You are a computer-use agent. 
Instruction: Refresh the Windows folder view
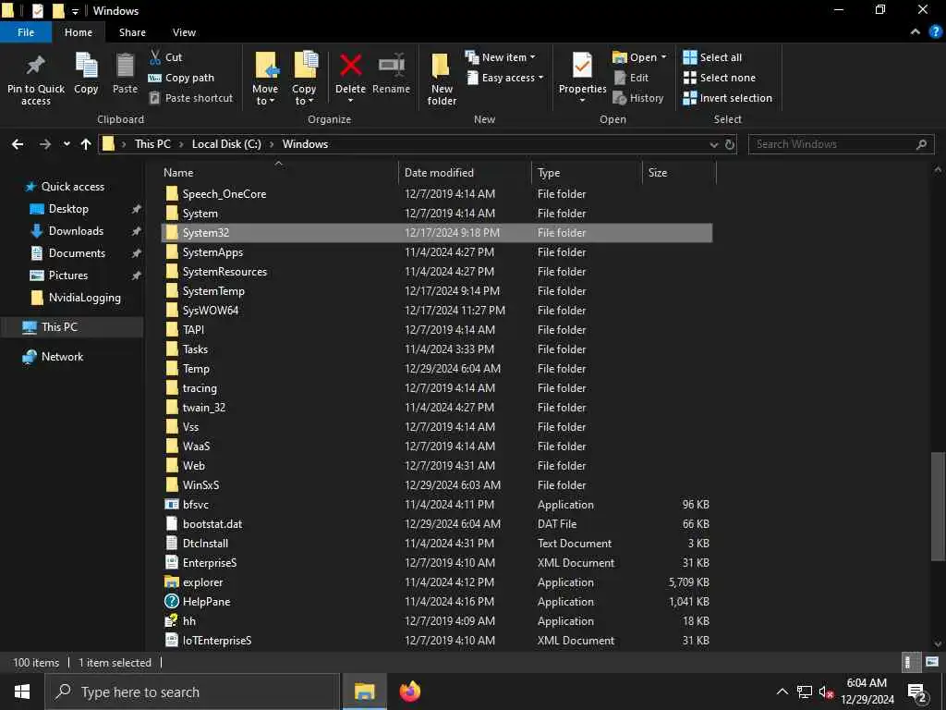730,144
